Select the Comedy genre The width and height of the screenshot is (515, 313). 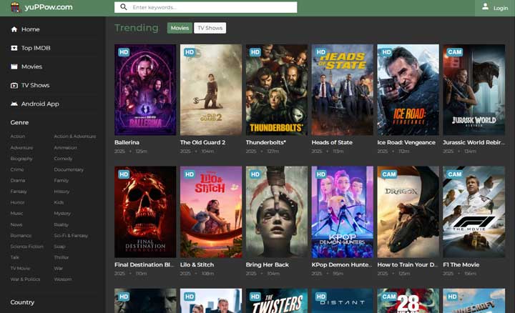pyautogui.click(x=63, y=159)
